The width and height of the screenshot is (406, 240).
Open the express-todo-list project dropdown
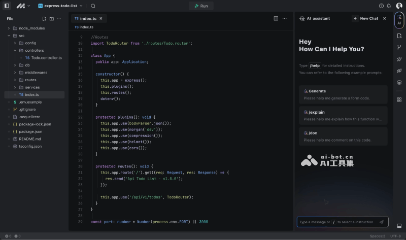tap(60, 6)
